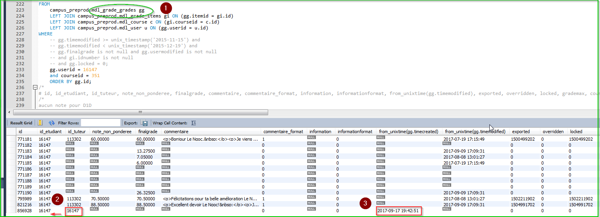
Task: Click the commentaire column header
Action: 176,132
